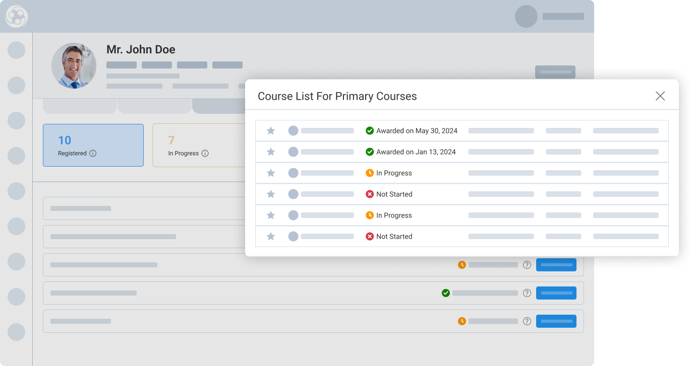Click the topmost sidebar navigation circle
This screenshot has height=366, width=694.
point(17,50)
